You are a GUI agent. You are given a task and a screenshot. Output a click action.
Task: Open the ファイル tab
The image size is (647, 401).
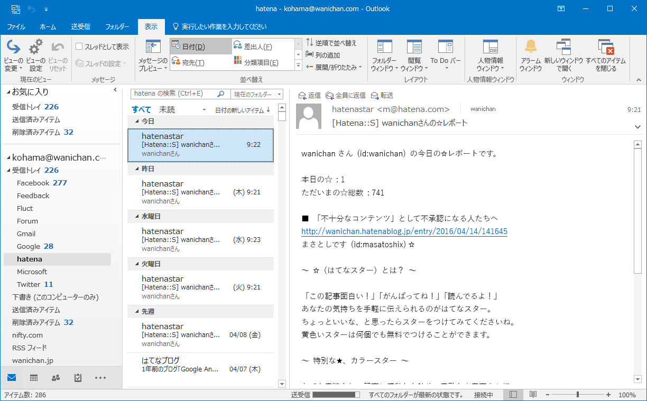click(x=16, y=26)
